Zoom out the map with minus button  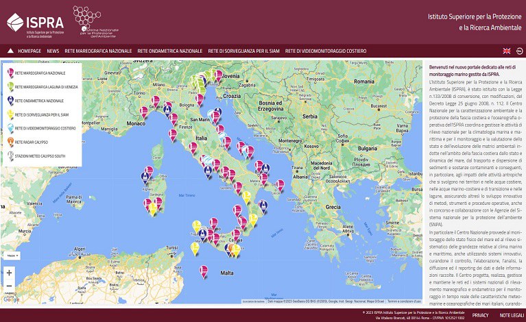10,286
